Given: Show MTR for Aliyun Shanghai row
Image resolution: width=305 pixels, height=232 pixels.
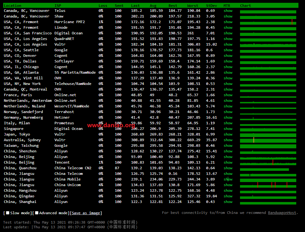Looking at the screenshot, I should point(228,202).
